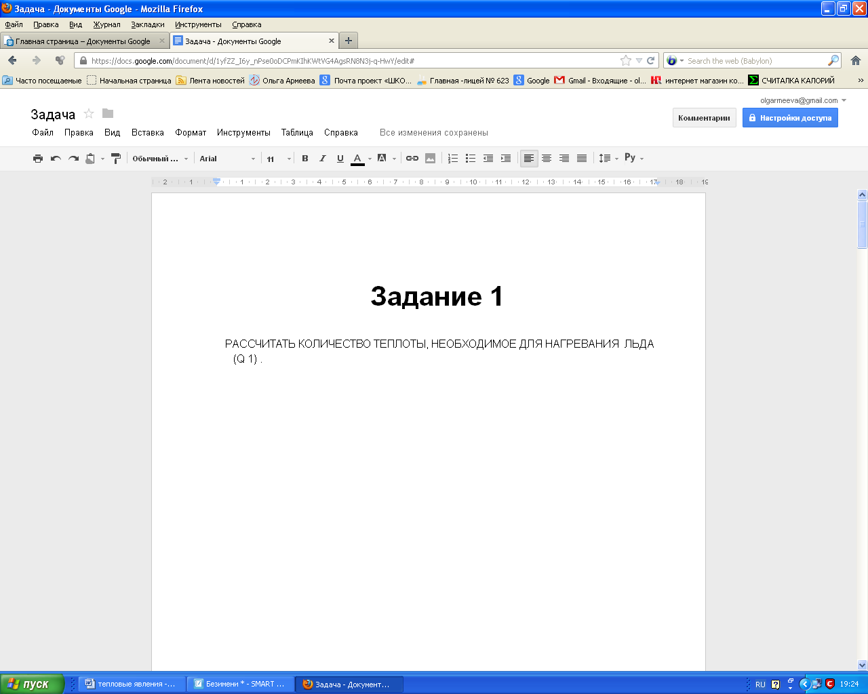Switch to "тепловые явления" taskbar window
The image size is (868, 694).
pos(132,684)
